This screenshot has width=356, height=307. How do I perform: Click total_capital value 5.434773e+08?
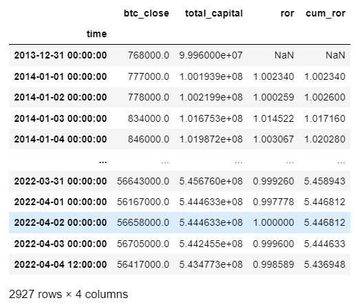(x=211, y=264)
